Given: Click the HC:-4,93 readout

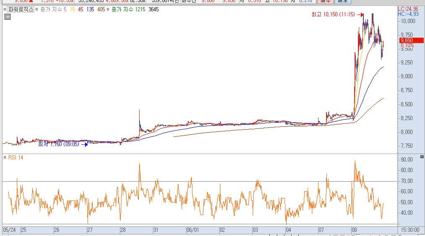Looking at the screenshot, I should coord(408,14).
